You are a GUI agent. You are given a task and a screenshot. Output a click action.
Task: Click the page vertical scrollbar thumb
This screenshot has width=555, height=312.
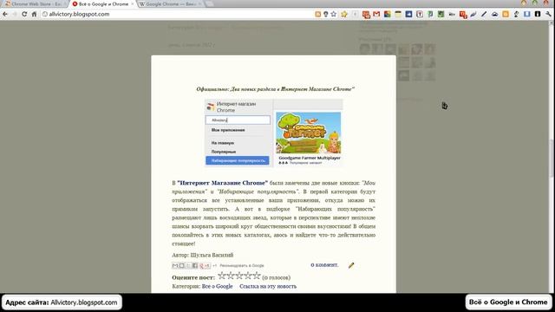point(552,158)
